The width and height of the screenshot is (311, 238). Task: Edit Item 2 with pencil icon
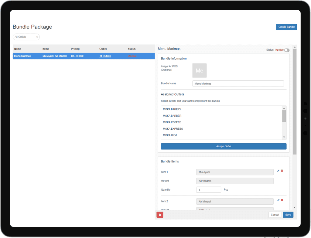coord(278,200)
